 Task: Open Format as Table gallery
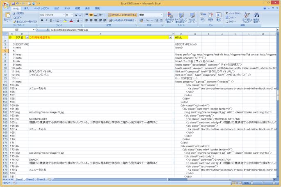click(x=180, y=18)
